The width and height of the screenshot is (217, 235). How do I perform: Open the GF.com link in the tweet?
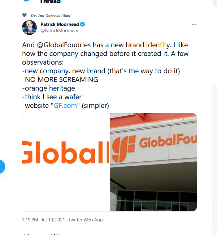click(65, 105)
